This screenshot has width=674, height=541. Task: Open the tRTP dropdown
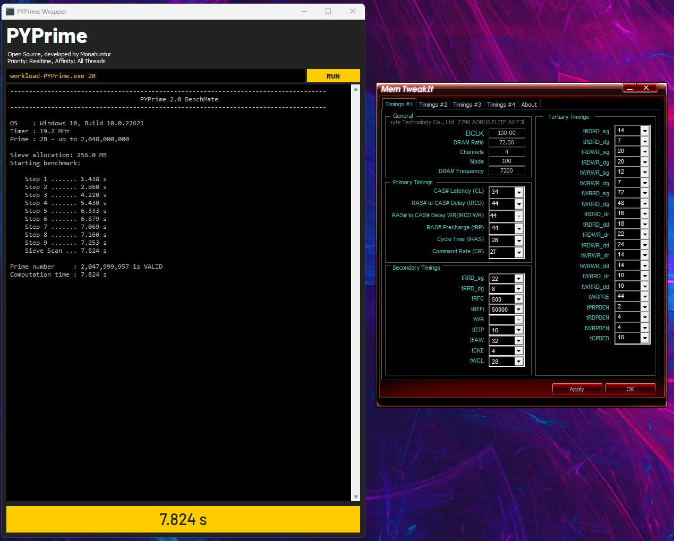[519, 330]
